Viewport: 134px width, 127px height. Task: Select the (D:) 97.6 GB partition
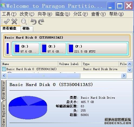[26, 49]
